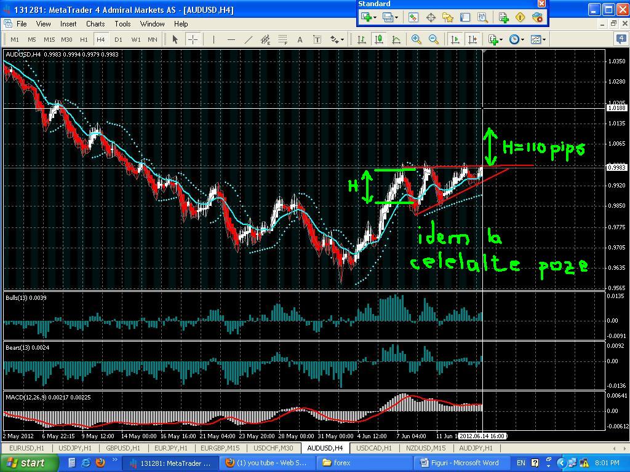
Task: Click the Windows start button
Action: (x=25, y=463)
